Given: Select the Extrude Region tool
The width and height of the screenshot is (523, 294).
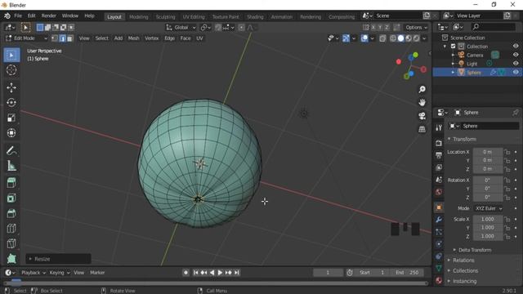Looking at the screenshot, I should click(11, 183).
